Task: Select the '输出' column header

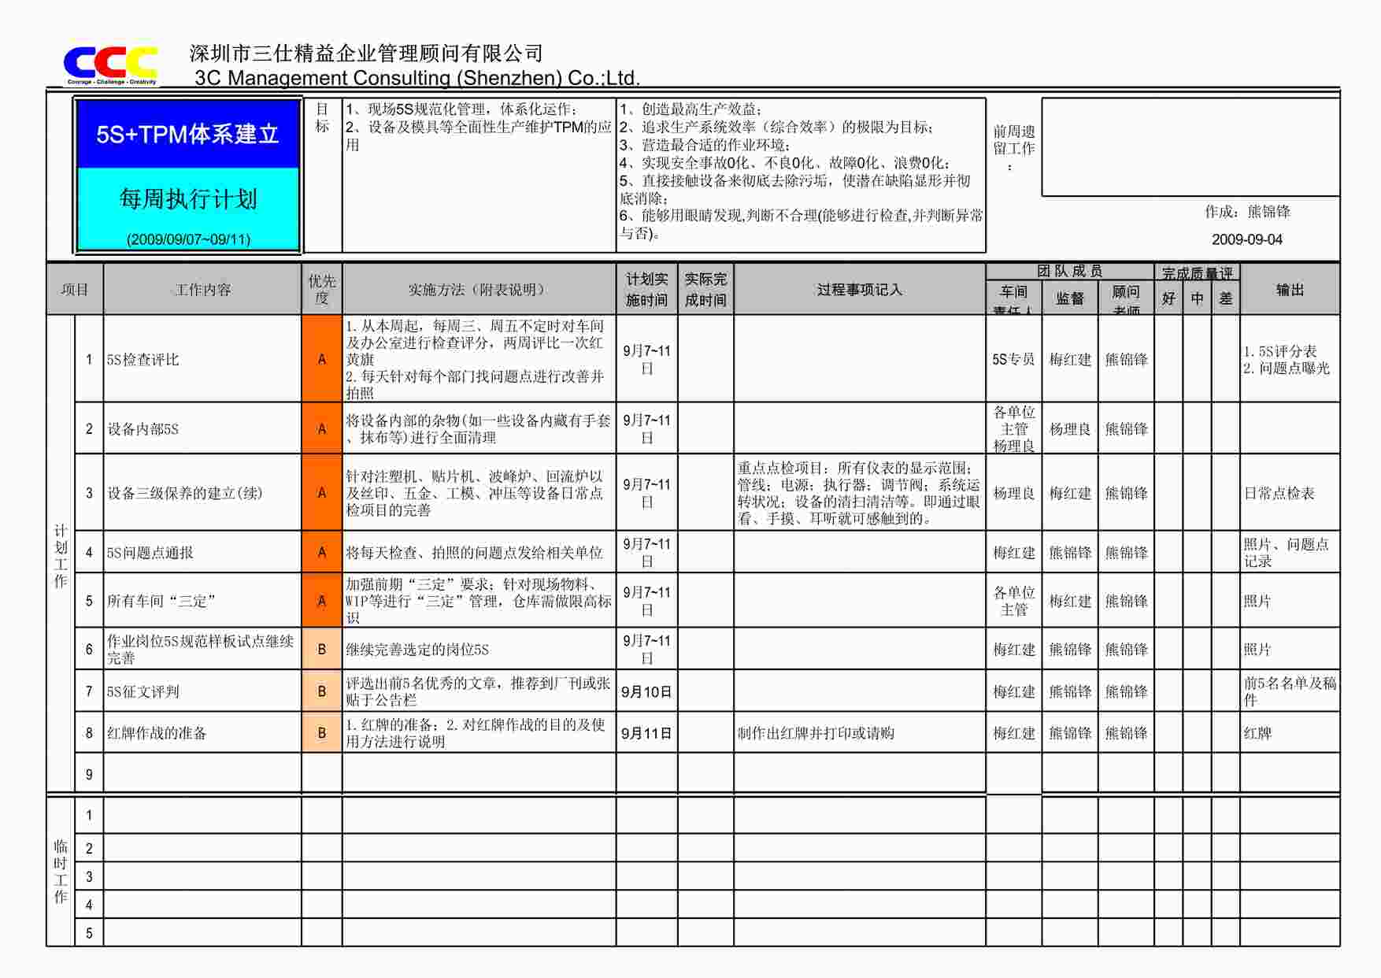Action: (x=1290, y=290)
